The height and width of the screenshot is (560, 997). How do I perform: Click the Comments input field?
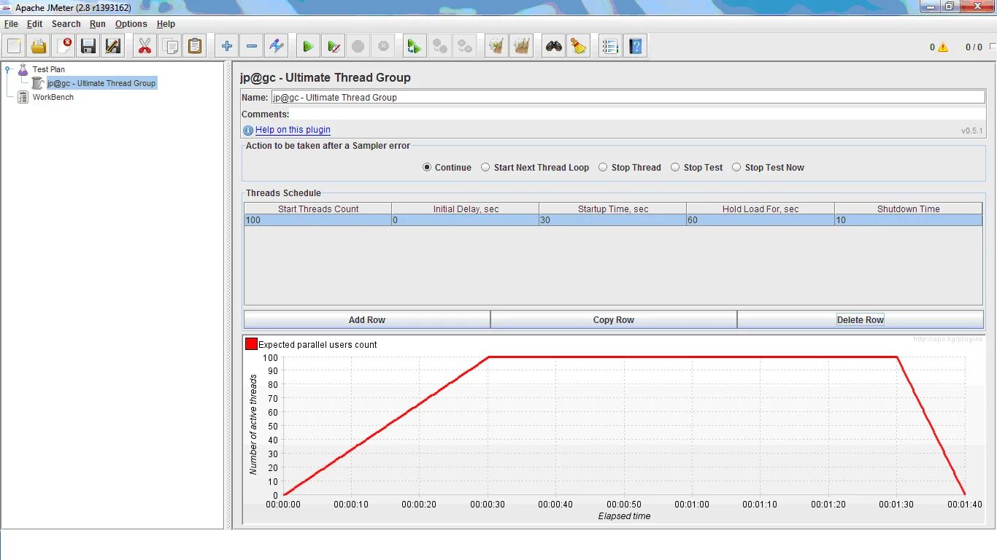pyautogui.click(x=638, y=114)
